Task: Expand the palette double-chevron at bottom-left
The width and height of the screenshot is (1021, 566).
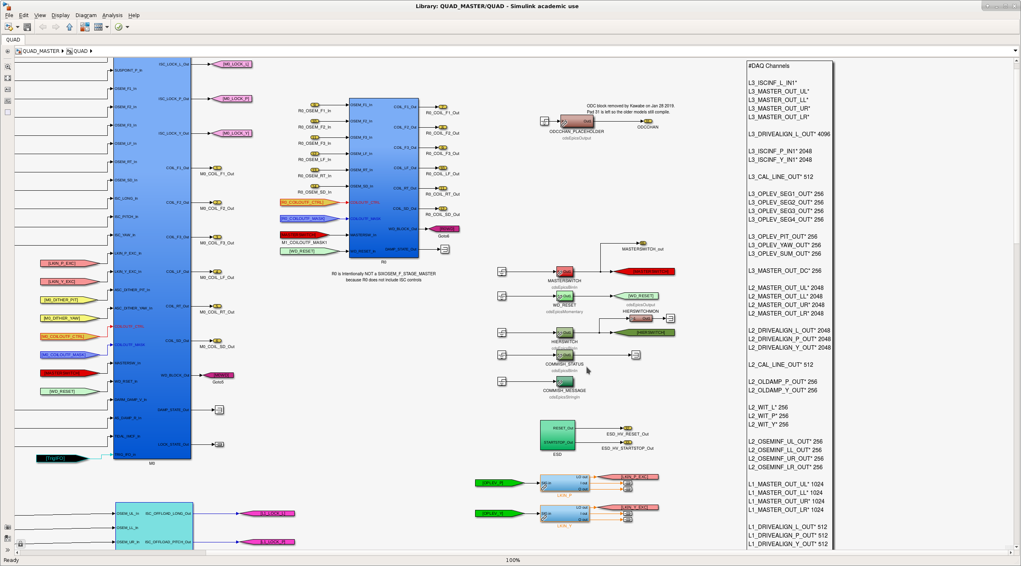Action: click(8, 550)
